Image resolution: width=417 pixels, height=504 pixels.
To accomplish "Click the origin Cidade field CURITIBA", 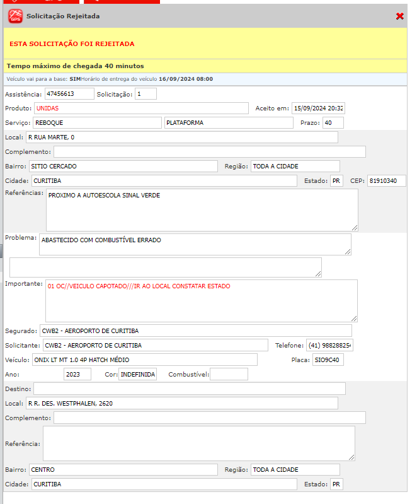I will (x=164, y=180).
